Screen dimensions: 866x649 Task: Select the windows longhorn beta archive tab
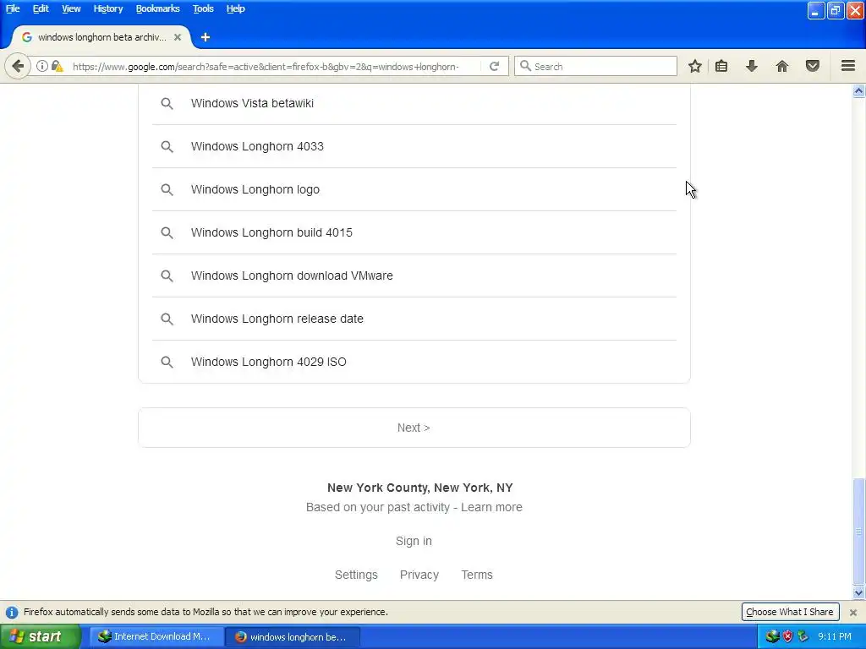101,37
